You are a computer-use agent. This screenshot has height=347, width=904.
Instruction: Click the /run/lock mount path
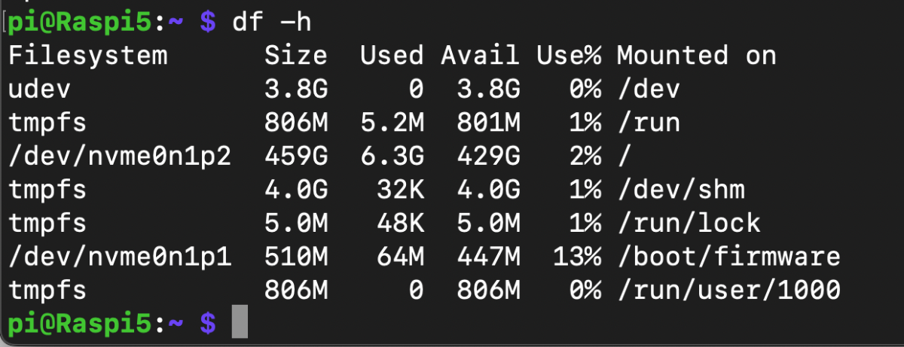(x=689, y=224)
